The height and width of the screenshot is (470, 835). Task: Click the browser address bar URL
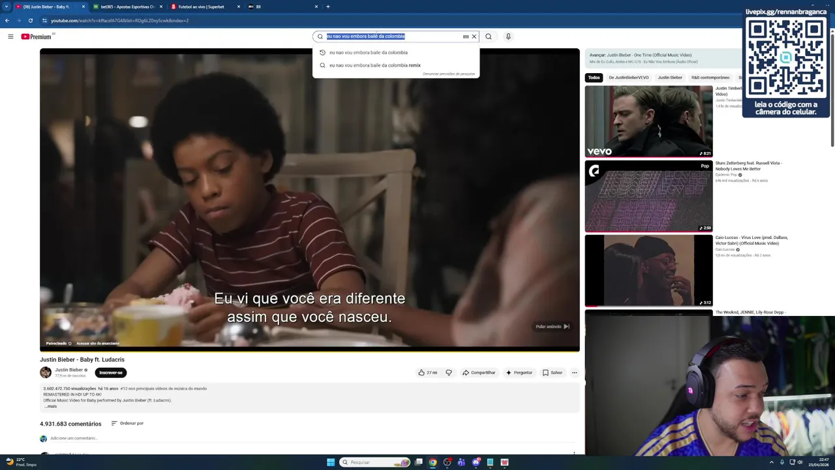[x=120, y=20]
